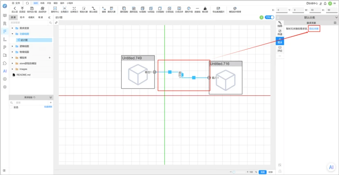339x175 pixels.
Task: Open the 默认分类 dropdown chevron
Action: pos(336,18)
